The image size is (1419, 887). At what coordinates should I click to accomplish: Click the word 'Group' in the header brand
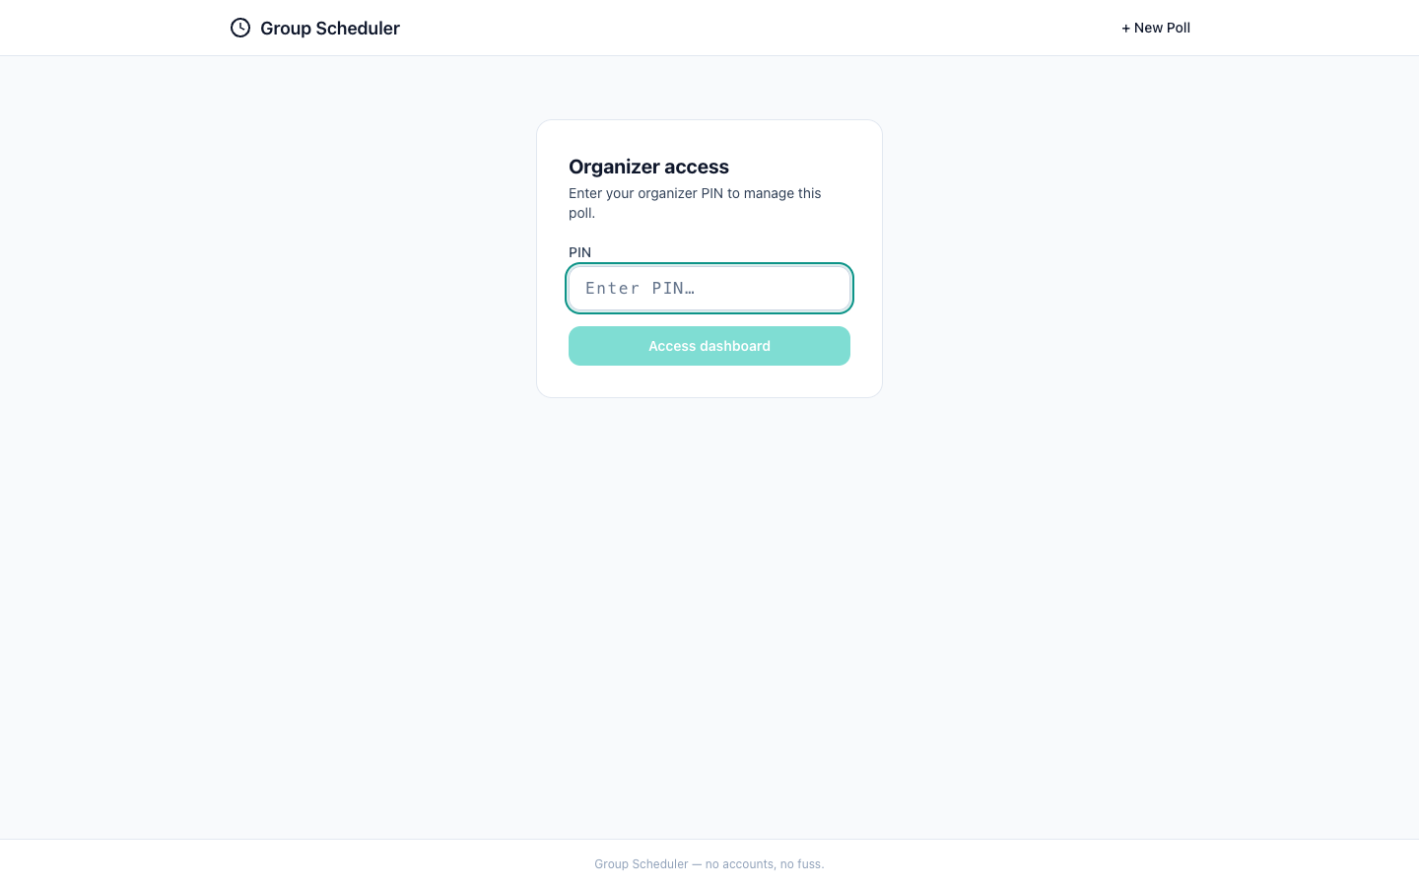pyautogui.click(x=286, y=29)
